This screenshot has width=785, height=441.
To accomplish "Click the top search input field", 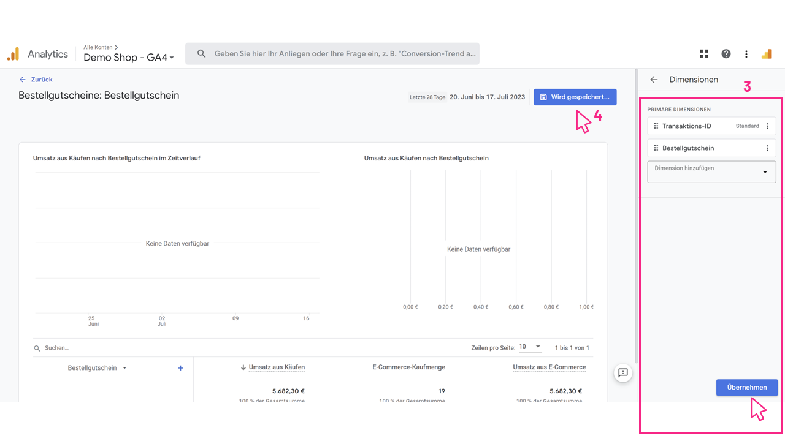I will click(332, 54).
